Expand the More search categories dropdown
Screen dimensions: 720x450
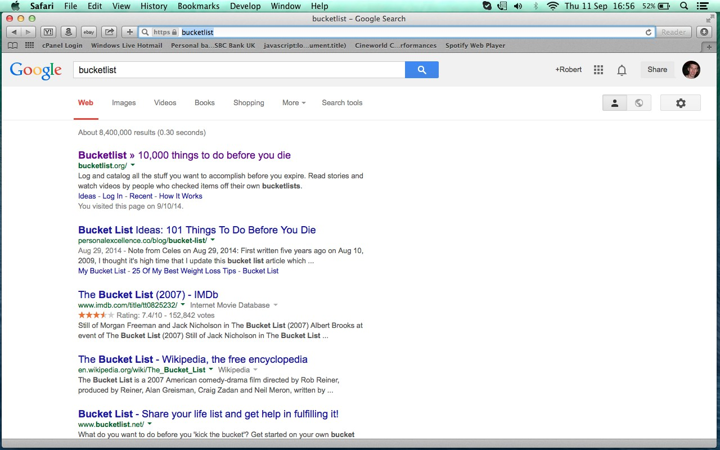tap(294, 103)
